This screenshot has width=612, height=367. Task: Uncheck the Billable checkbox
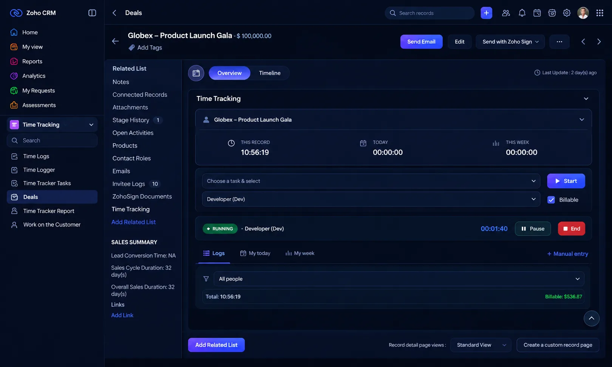[x=551, y=200]
